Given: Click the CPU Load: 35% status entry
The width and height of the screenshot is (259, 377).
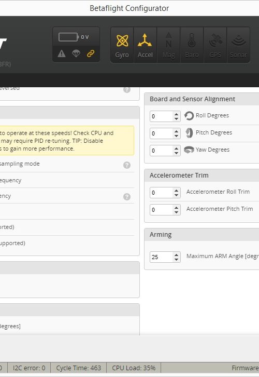Looking at the screenshot, I should point(134,368).
